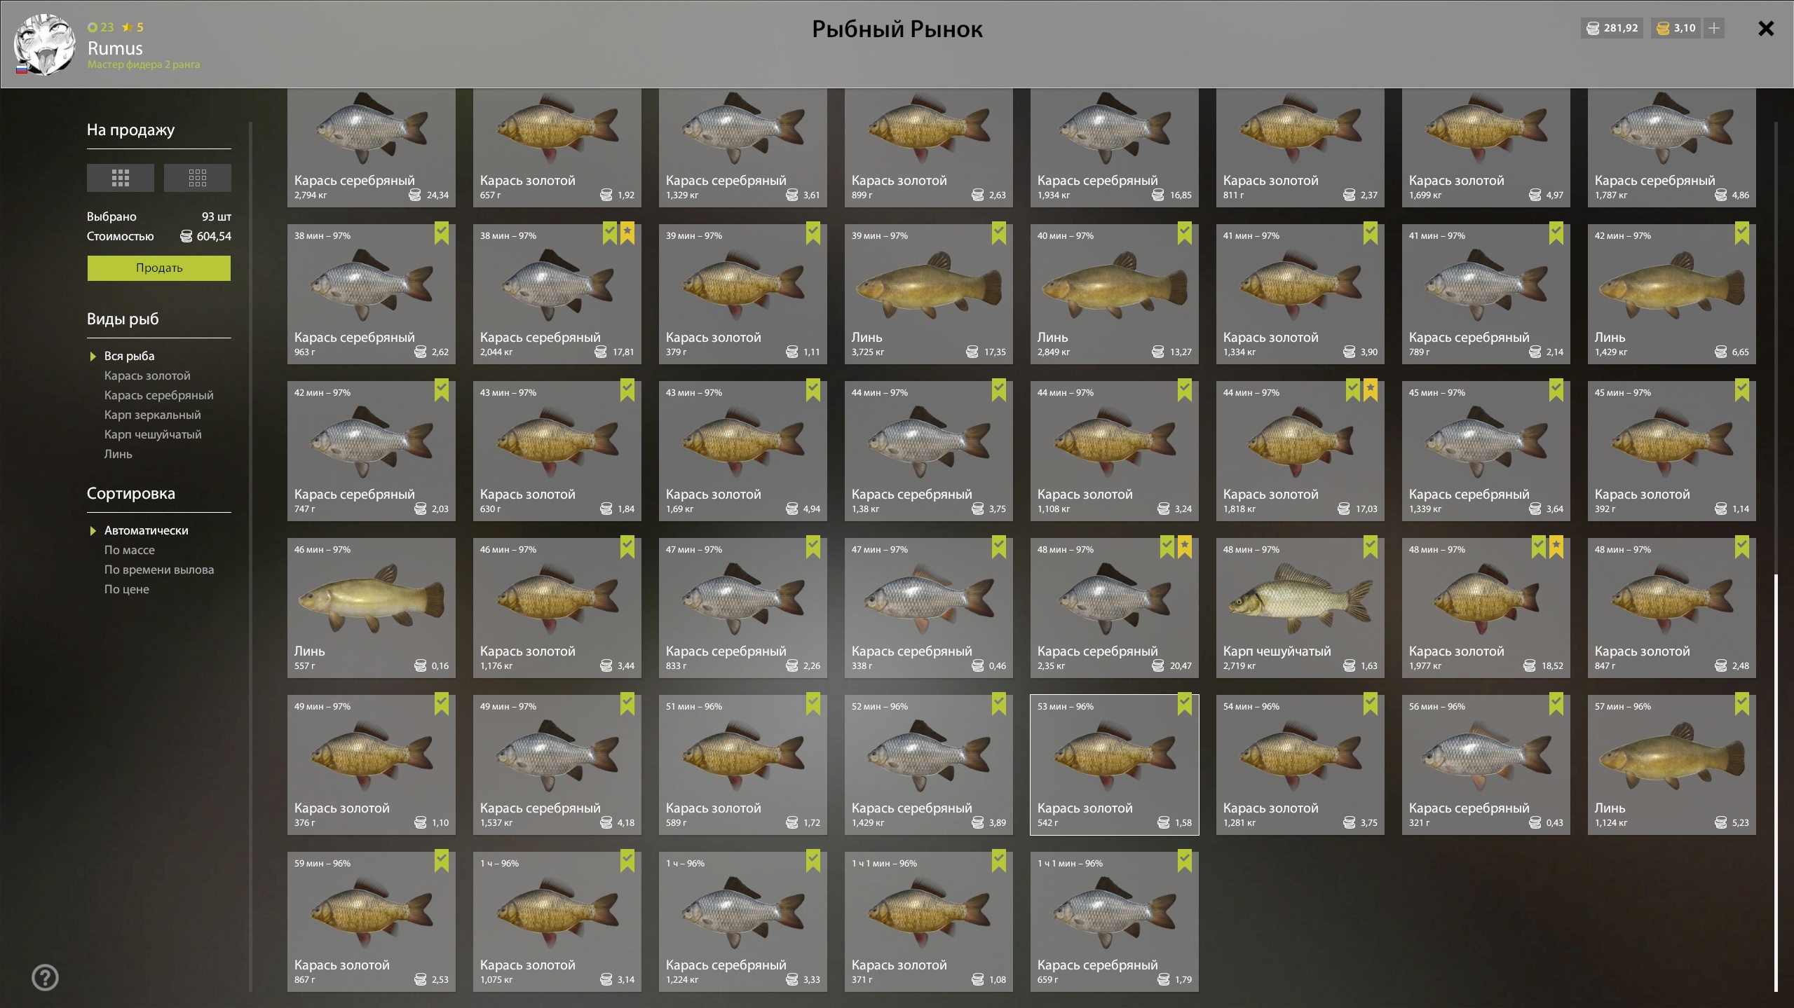Sort by catch time (По времени вылова)
This screenshot has height=1008, width=1794.
pos(158,569)
